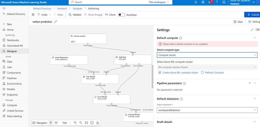Toggle the hamburger navigation menu
The image size is (260, 127).
coord(4,8)
